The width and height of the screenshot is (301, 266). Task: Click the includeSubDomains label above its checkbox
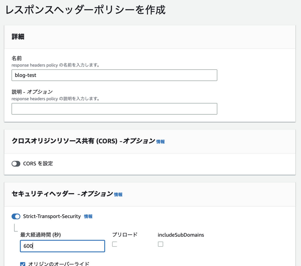point(181,235)
